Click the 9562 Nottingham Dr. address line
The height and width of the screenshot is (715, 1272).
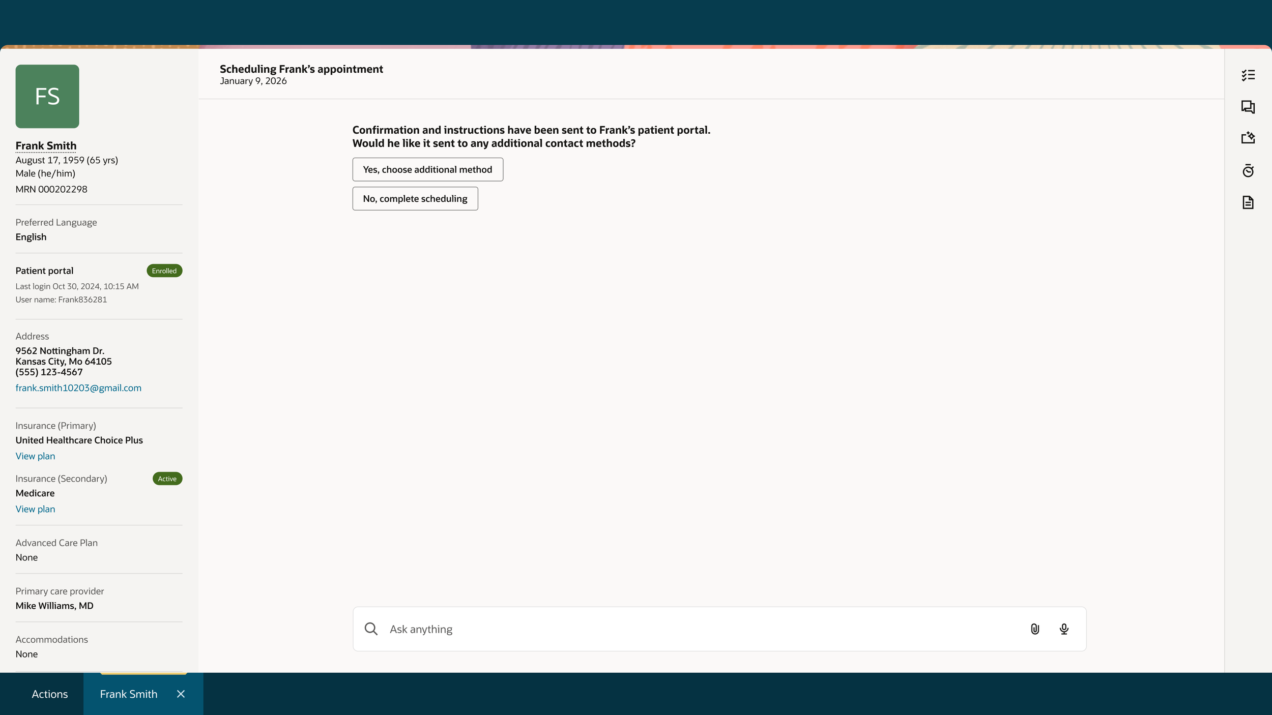60,351
